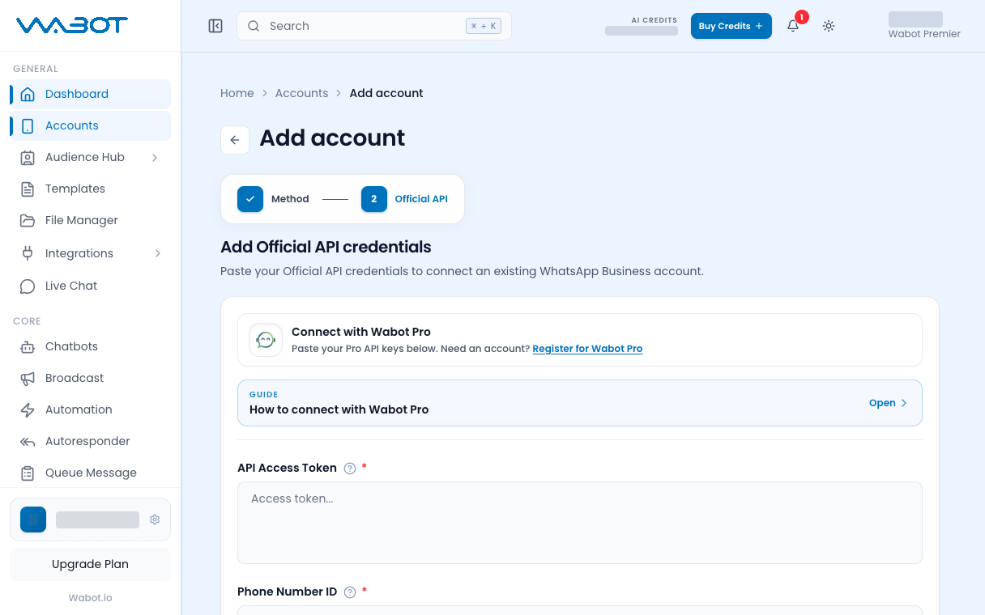This screenshot has width=985, height=615.
Task: Click the Buy Credits button
Action: click(731, 26)
